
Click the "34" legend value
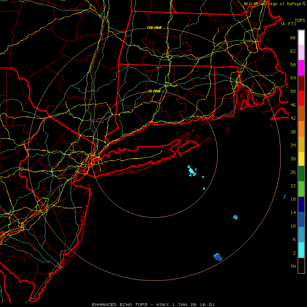(293, 145)
